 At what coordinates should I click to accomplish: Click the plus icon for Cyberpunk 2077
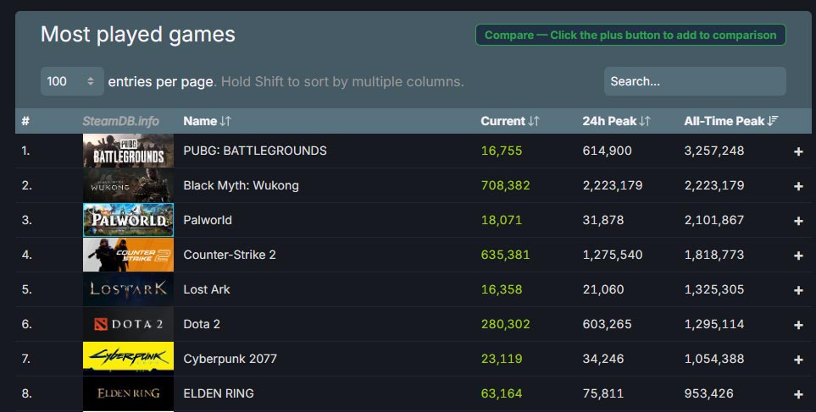(798, 360)
